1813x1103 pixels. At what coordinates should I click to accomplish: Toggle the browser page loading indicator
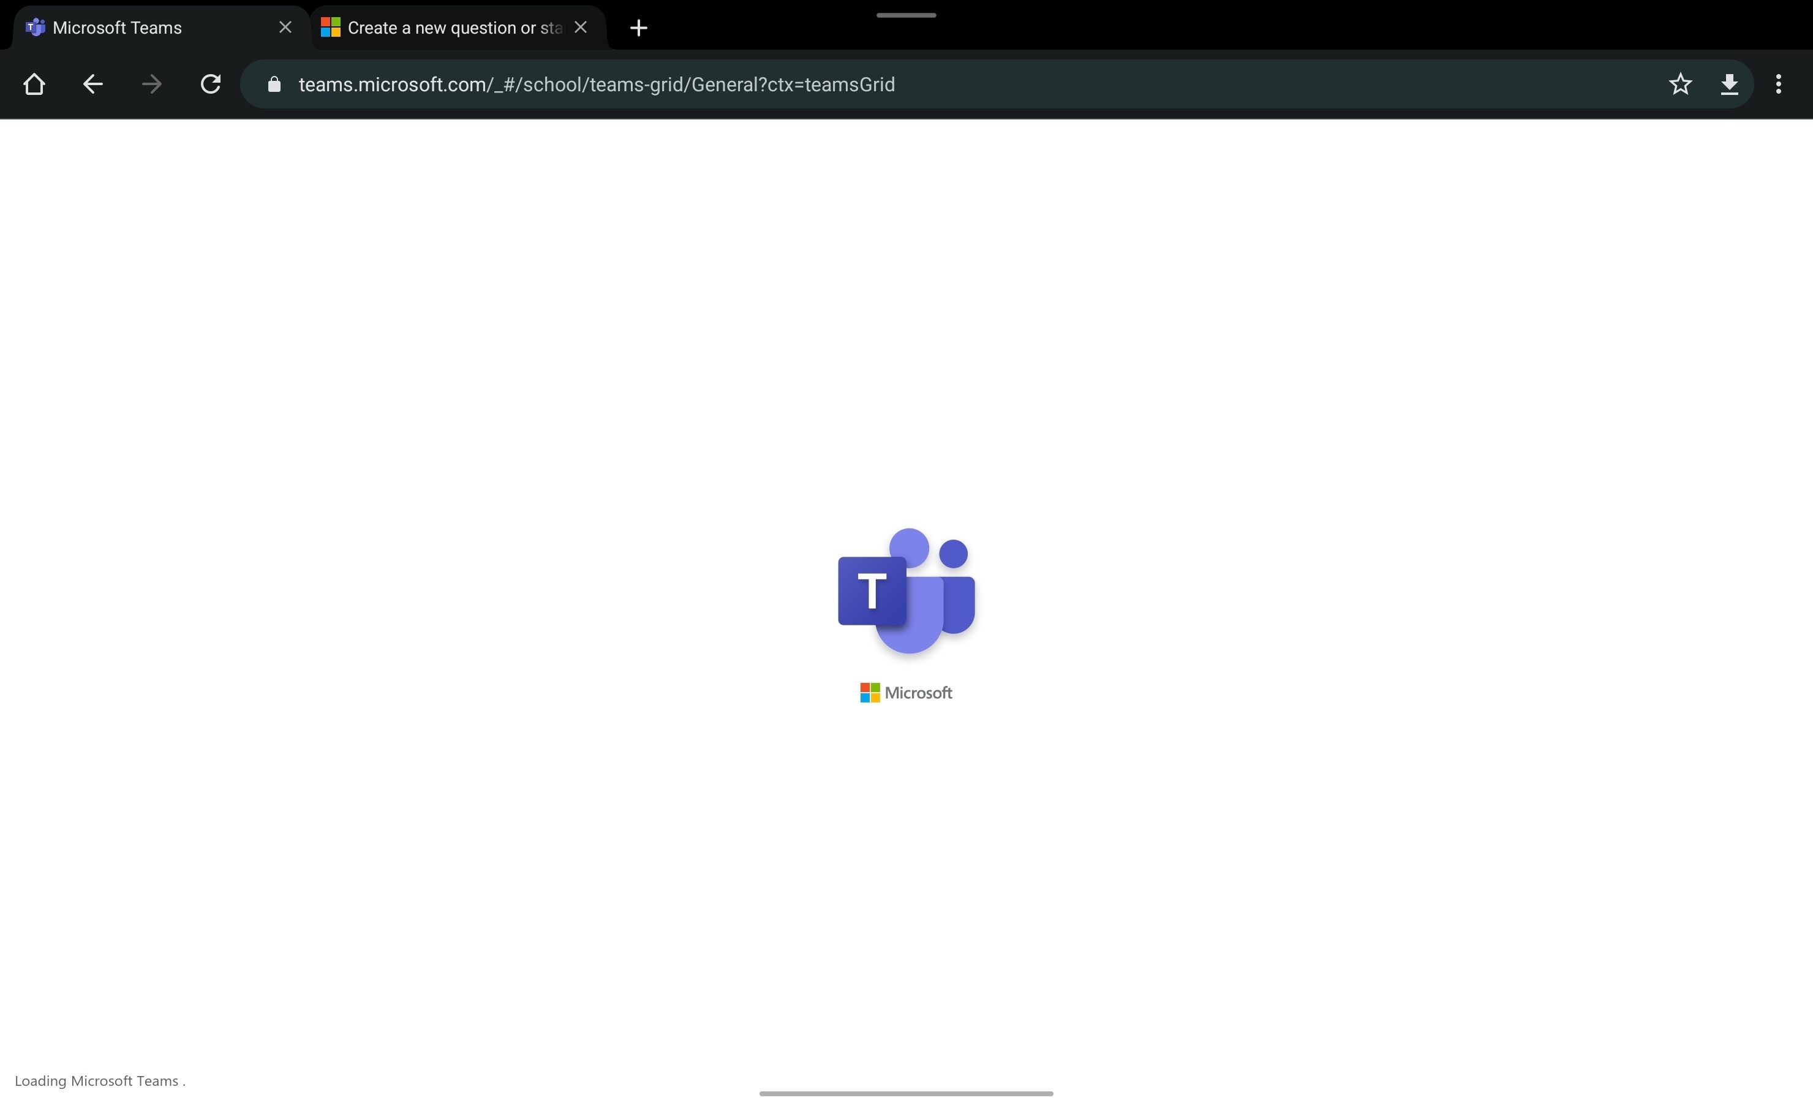click(211, 84)
